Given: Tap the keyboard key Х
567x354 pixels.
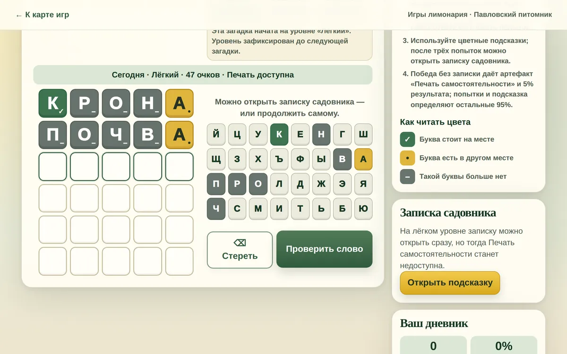Looking at the screenshot, I should coord(258,159).
